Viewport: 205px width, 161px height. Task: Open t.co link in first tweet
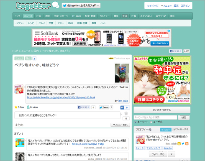pos(85,144)
